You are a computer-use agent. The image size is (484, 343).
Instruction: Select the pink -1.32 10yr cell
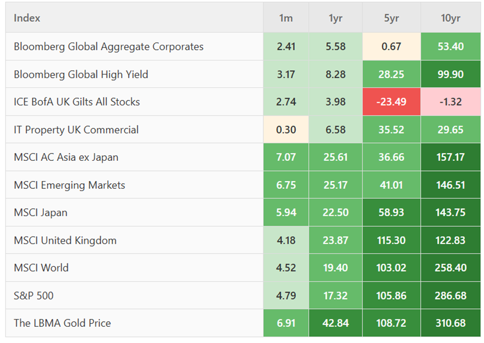click(x=450, y=102)
